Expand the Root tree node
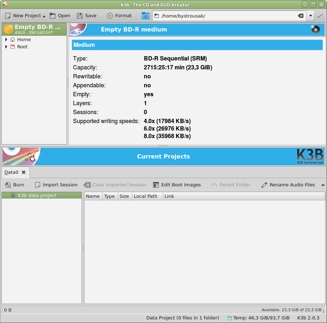The width and height of the screenshot is (327, 323). [6, 47]
